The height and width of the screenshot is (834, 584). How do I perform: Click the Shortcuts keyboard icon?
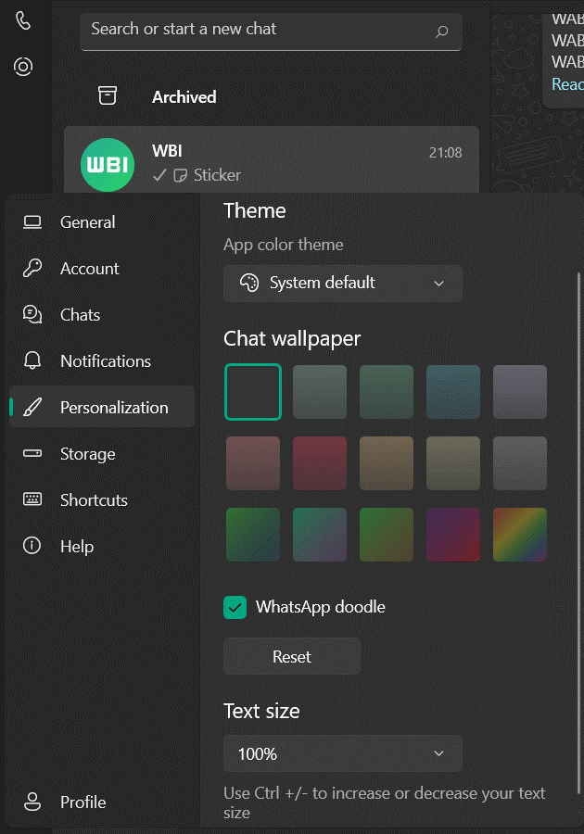click(x=32, y=499)
